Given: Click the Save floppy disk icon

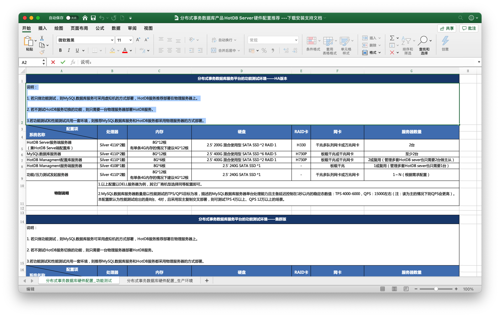Looking at the screenshot, I should pyautogui.click(x=93, y=18).
